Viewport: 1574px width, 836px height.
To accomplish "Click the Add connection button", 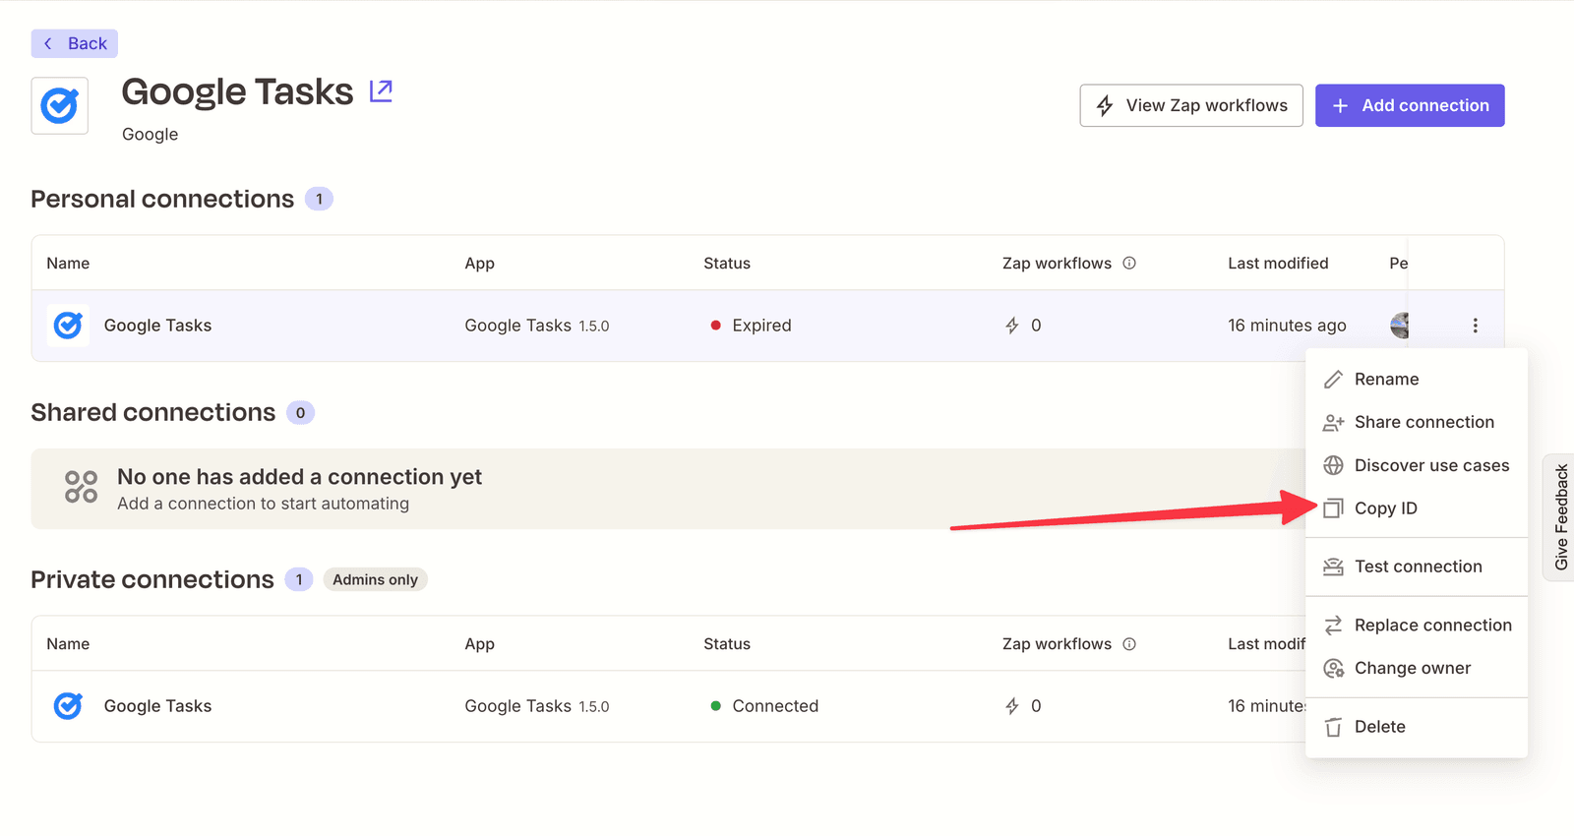I will click(1410, 105).
